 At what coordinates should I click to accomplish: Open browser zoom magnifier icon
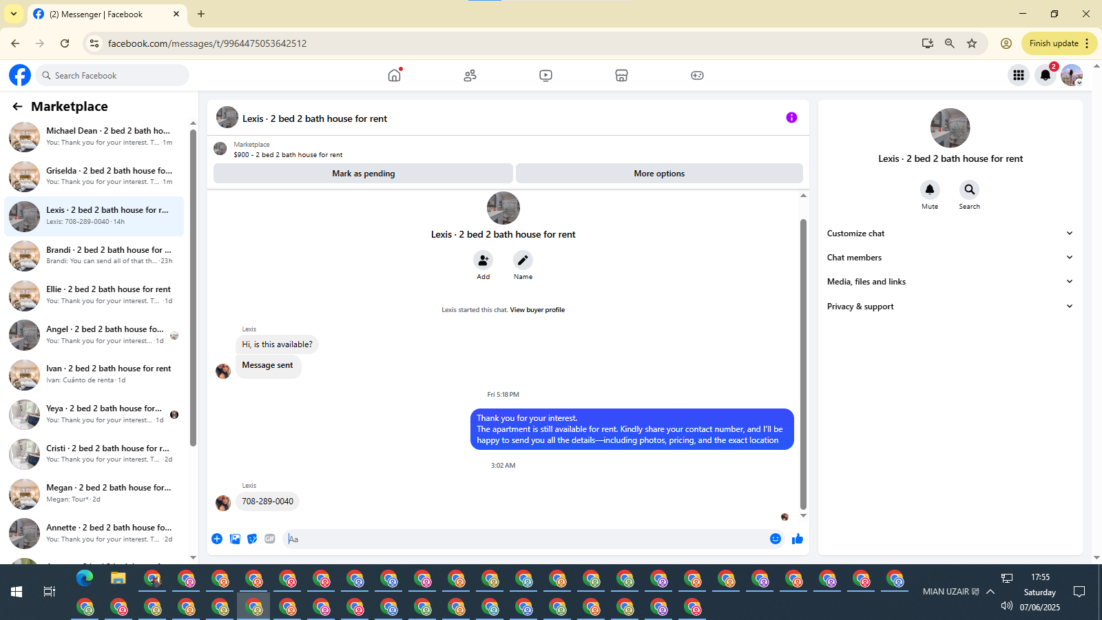[950, 43]
